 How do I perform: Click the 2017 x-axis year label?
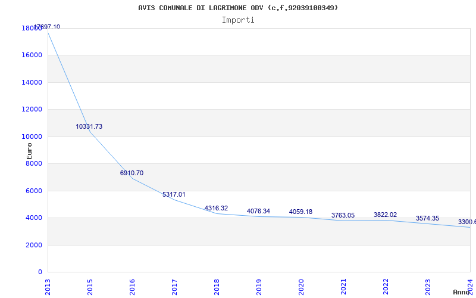click(x=174, y=287)
